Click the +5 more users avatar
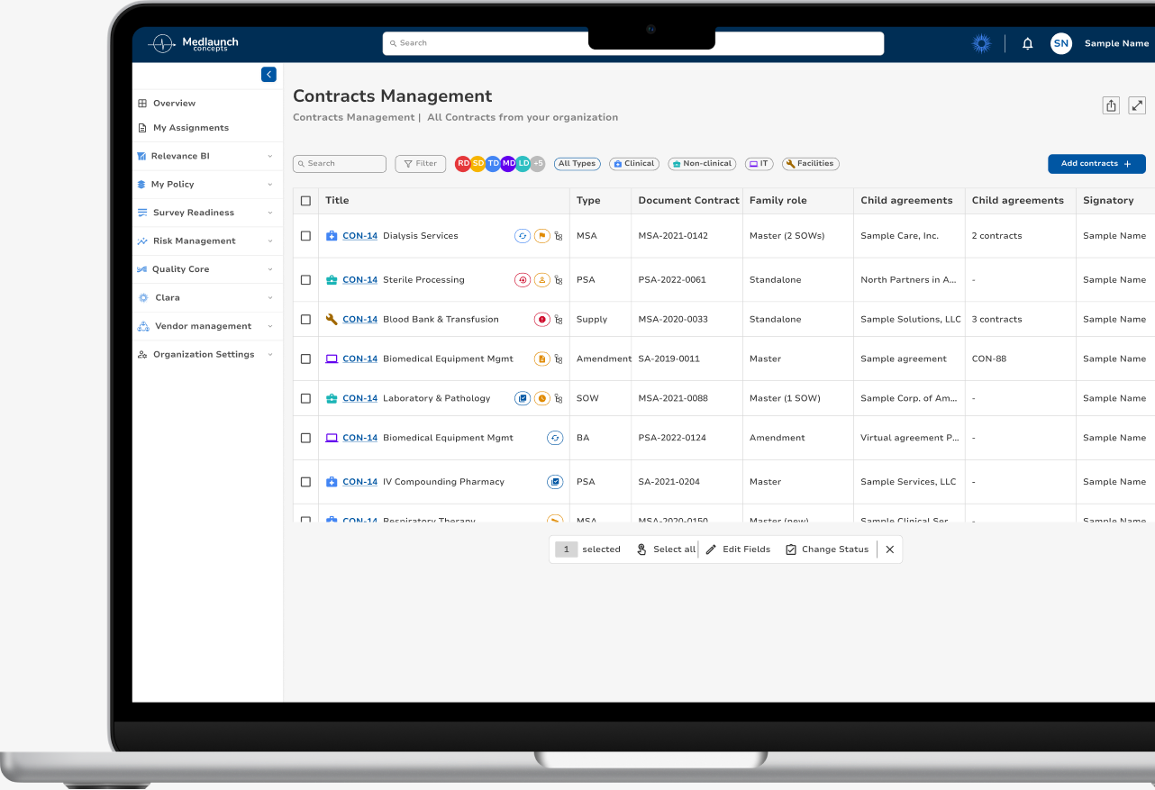The width and height of the screenshot is (1155, 790). [537, 164]
